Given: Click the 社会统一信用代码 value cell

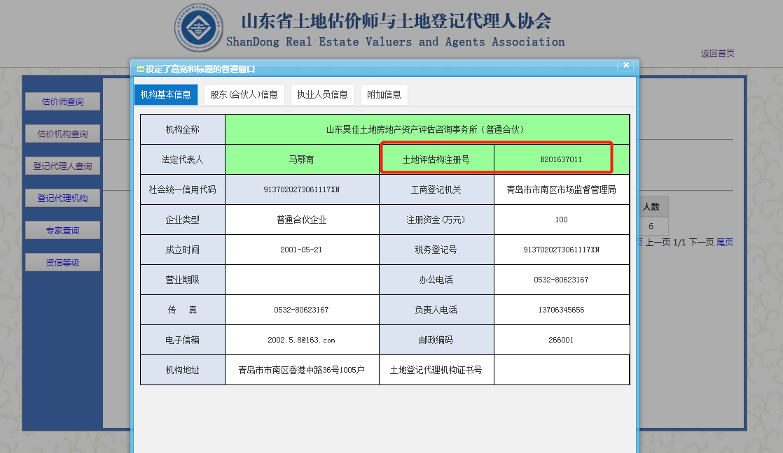Looking at the screenshot, I should coord(301,189).
